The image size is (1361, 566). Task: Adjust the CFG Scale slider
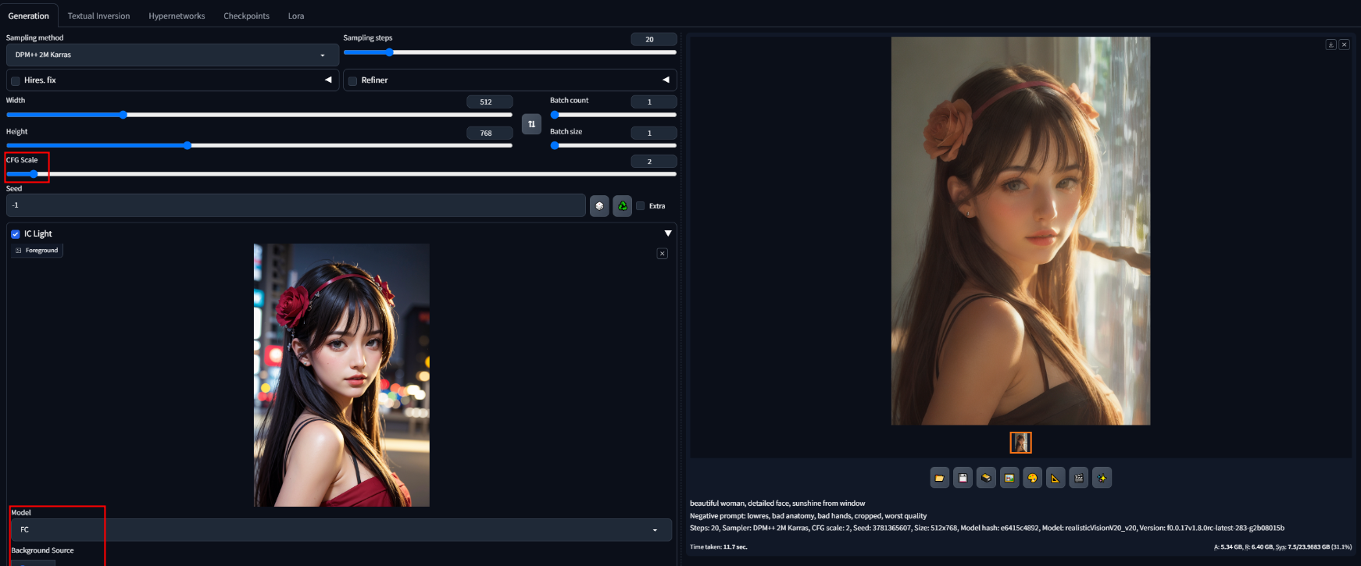coord(341,174)
